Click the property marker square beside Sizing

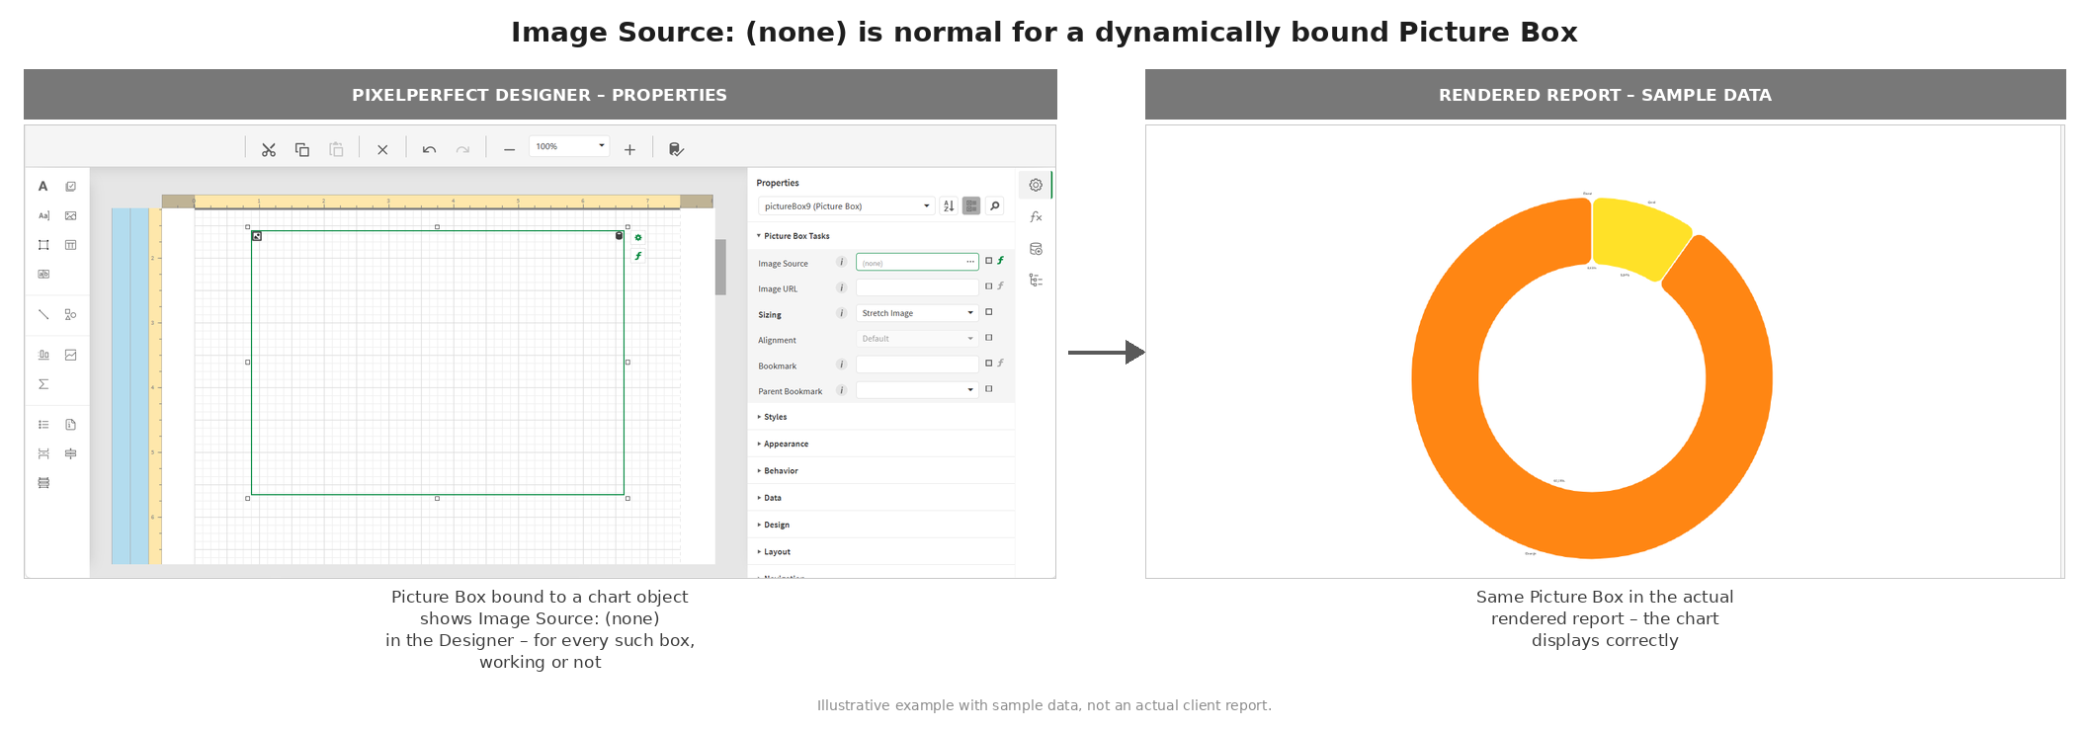tap(988, 312)
